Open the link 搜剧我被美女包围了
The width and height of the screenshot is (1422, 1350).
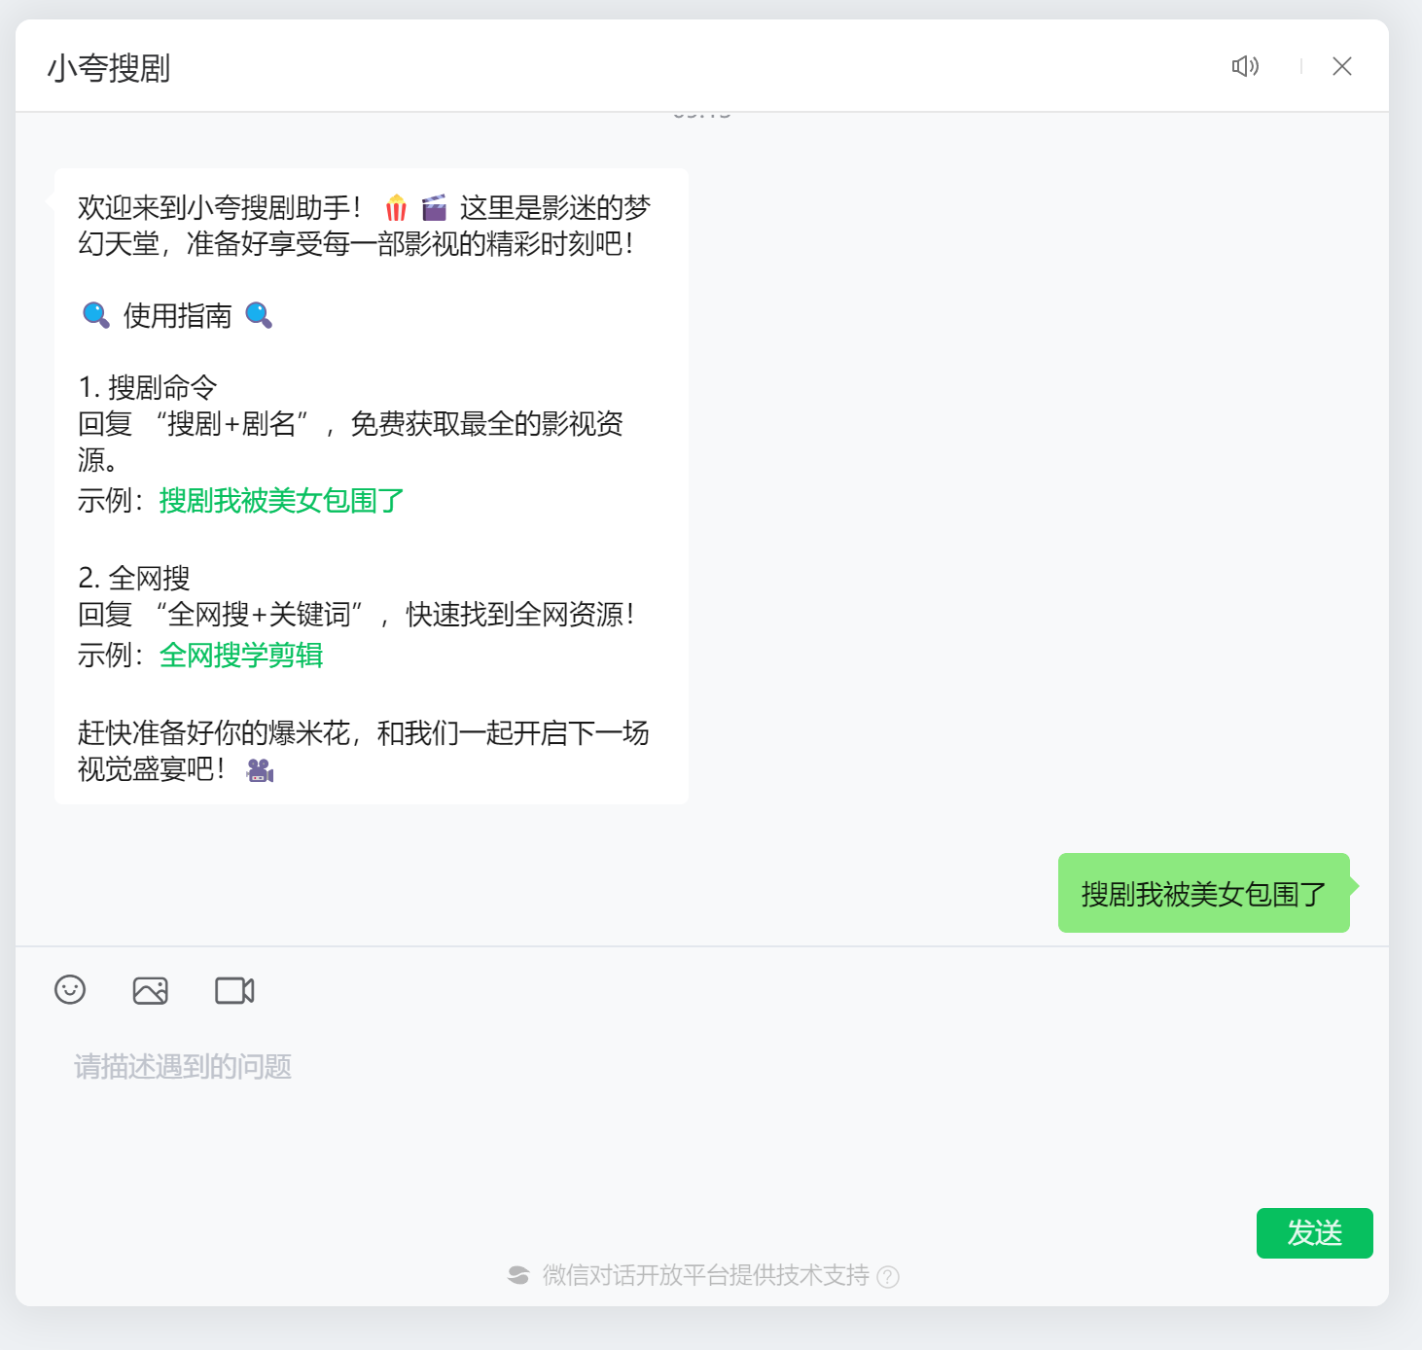point(282,501)
